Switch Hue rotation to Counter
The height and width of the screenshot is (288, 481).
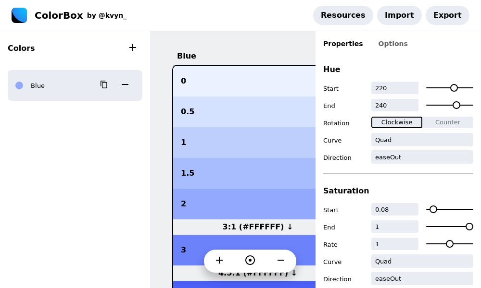(x=447, y=122)
